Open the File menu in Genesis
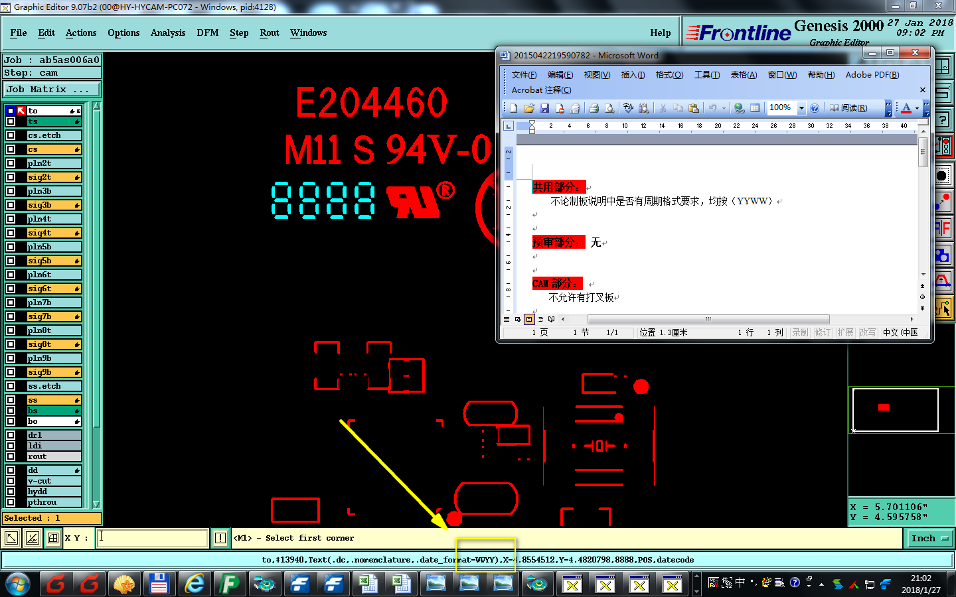This screenshot has width=956, height=597. (19, 33)
